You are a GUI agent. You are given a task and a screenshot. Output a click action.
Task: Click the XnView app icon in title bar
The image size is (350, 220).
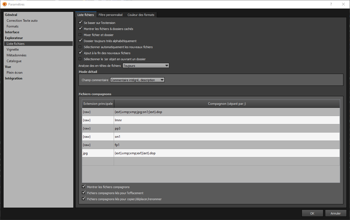[x=4, y=4]
